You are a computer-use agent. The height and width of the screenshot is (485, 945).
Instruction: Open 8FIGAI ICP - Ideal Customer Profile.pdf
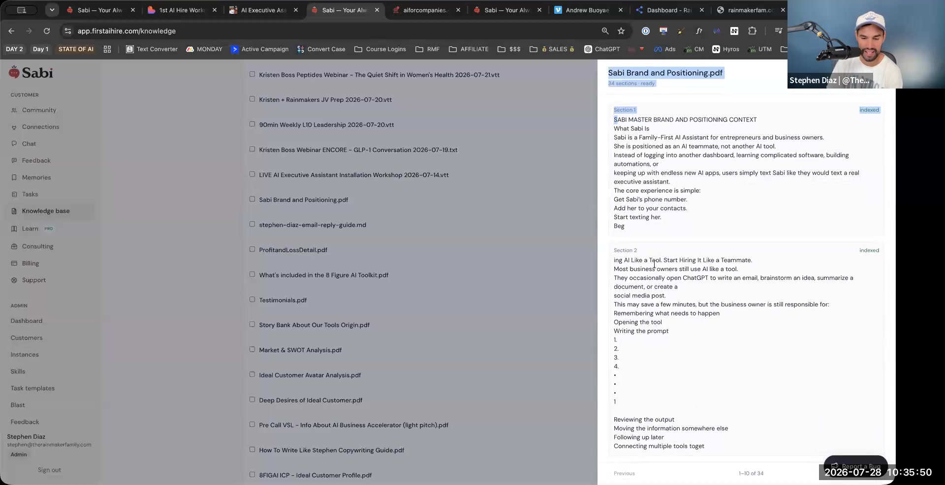click(315, 476)
